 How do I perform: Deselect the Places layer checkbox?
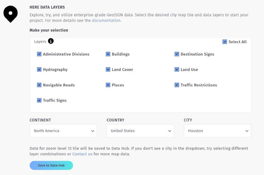tap(108, 85)
